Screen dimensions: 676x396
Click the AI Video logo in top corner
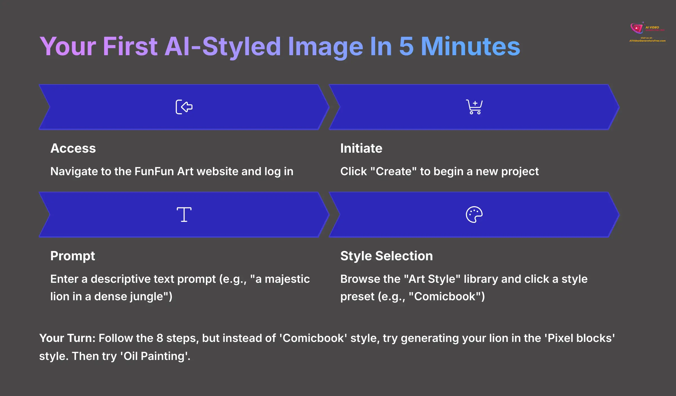[647, 28]
